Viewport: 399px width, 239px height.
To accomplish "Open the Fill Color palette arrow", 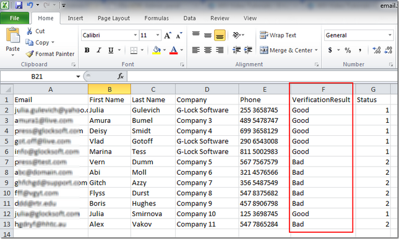I will [x=165, y=50].
